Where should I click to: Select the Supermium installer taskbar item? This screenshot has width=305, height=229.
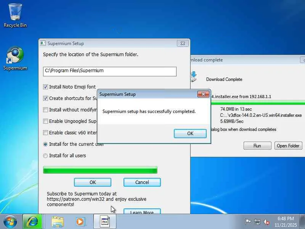[x=105, y=222]
